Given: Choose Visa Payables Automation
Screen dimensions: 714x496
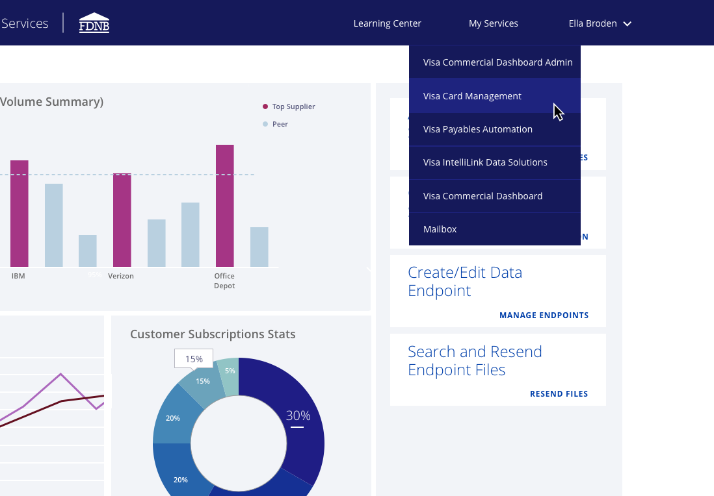Looking at the screenshot, I should [494, 129].
